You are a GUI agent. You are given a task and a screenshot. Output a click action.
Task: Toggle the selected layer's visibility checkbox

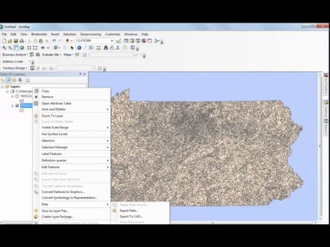(17, 106)
